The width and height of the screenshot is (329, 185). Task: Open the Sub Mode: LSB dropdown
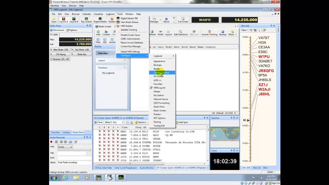(81, 50)
